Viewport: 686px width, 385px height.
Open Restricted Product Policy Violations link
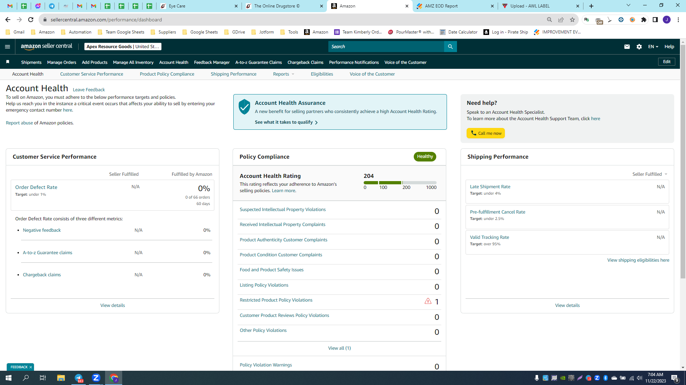pyautogui.click(x=276, y=300)
